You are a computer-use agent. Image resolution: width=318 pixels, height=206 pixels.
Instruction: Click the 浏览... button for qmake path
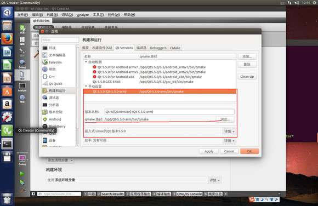225,119
